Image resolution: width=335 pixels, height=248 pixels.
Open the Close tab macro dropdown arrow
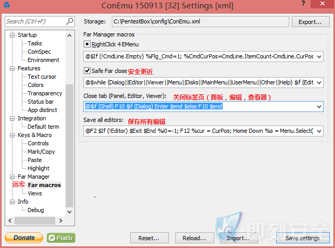coord(319,107)
